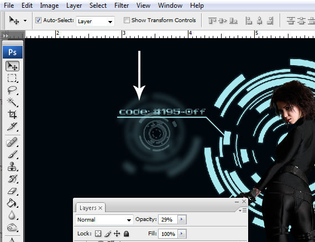Image resolution: width=315 pixels, height=242 pixels.
Task: Enable Show Transform Controls checkbox
Action: (x=127, y=20)
